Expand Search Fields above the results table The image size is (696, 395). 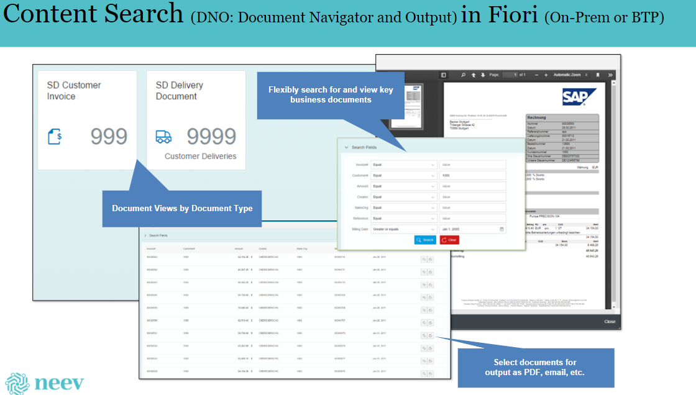pos(145,235)
